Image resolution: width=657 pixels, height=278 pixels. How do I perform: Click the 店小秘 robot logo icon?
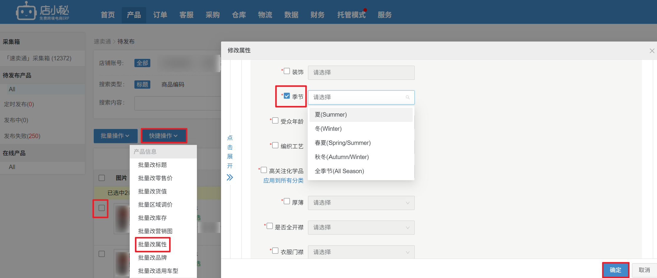(x=26, y=11)
